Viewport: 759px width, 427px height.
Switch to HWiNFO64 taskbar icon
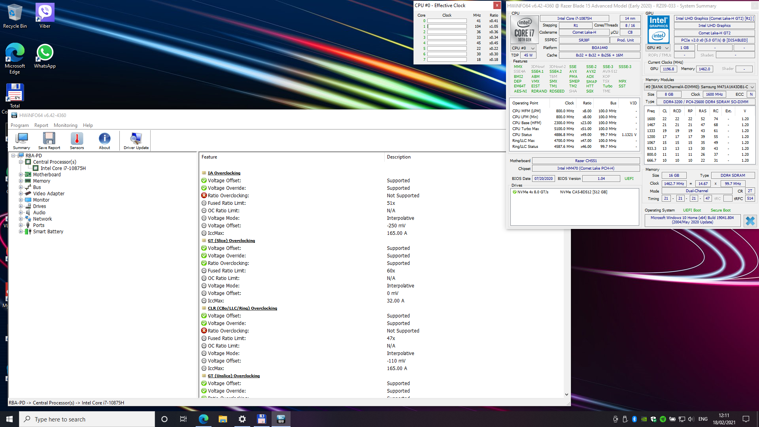pyautogui.click(x=281, y=419)
